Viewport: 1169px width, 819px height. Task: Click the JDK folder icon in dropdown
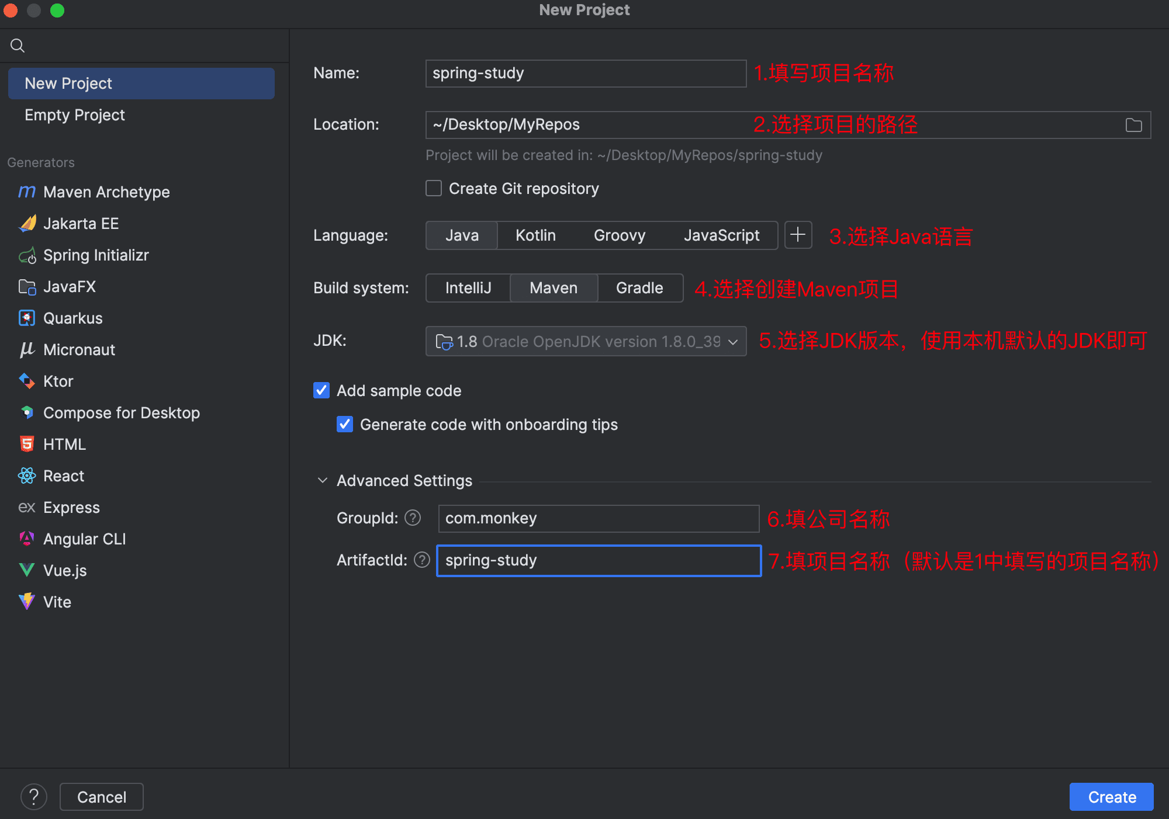[x=444, y=342]
